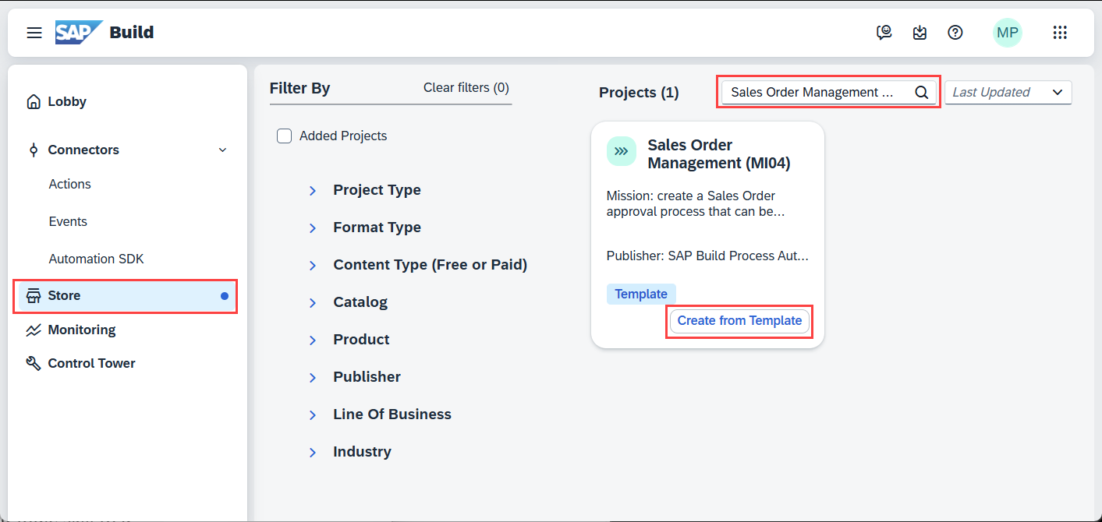This screenshot has height=522, width=1102.
Task: Expand Content Type (Free or Paid) filter
Action: [312, 265]
